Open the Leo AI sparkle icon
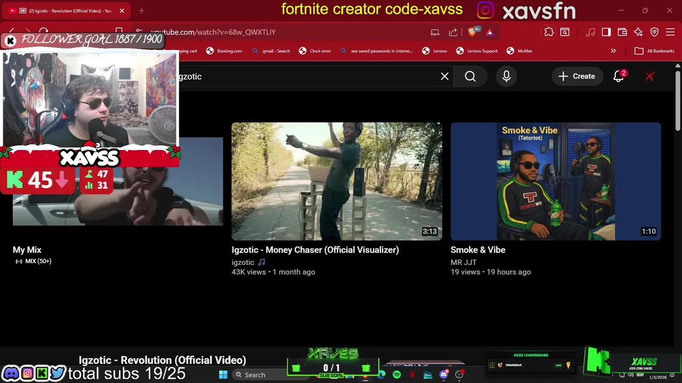This screenshot has height=383, width=682. (x=638, y=32)
